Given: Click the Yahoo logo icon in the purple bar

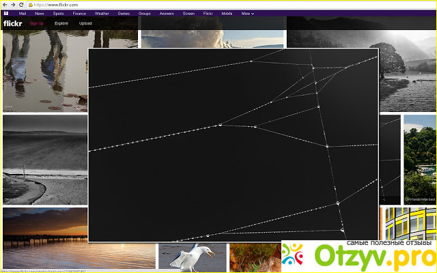Looking at the screenshot, I should tap(6, 13).
